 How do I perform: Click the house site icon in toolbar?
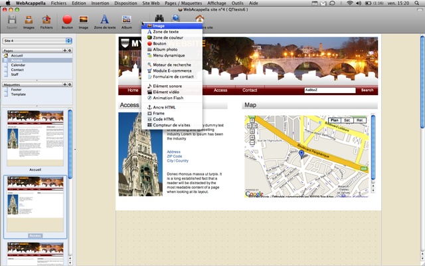(200, 19)
